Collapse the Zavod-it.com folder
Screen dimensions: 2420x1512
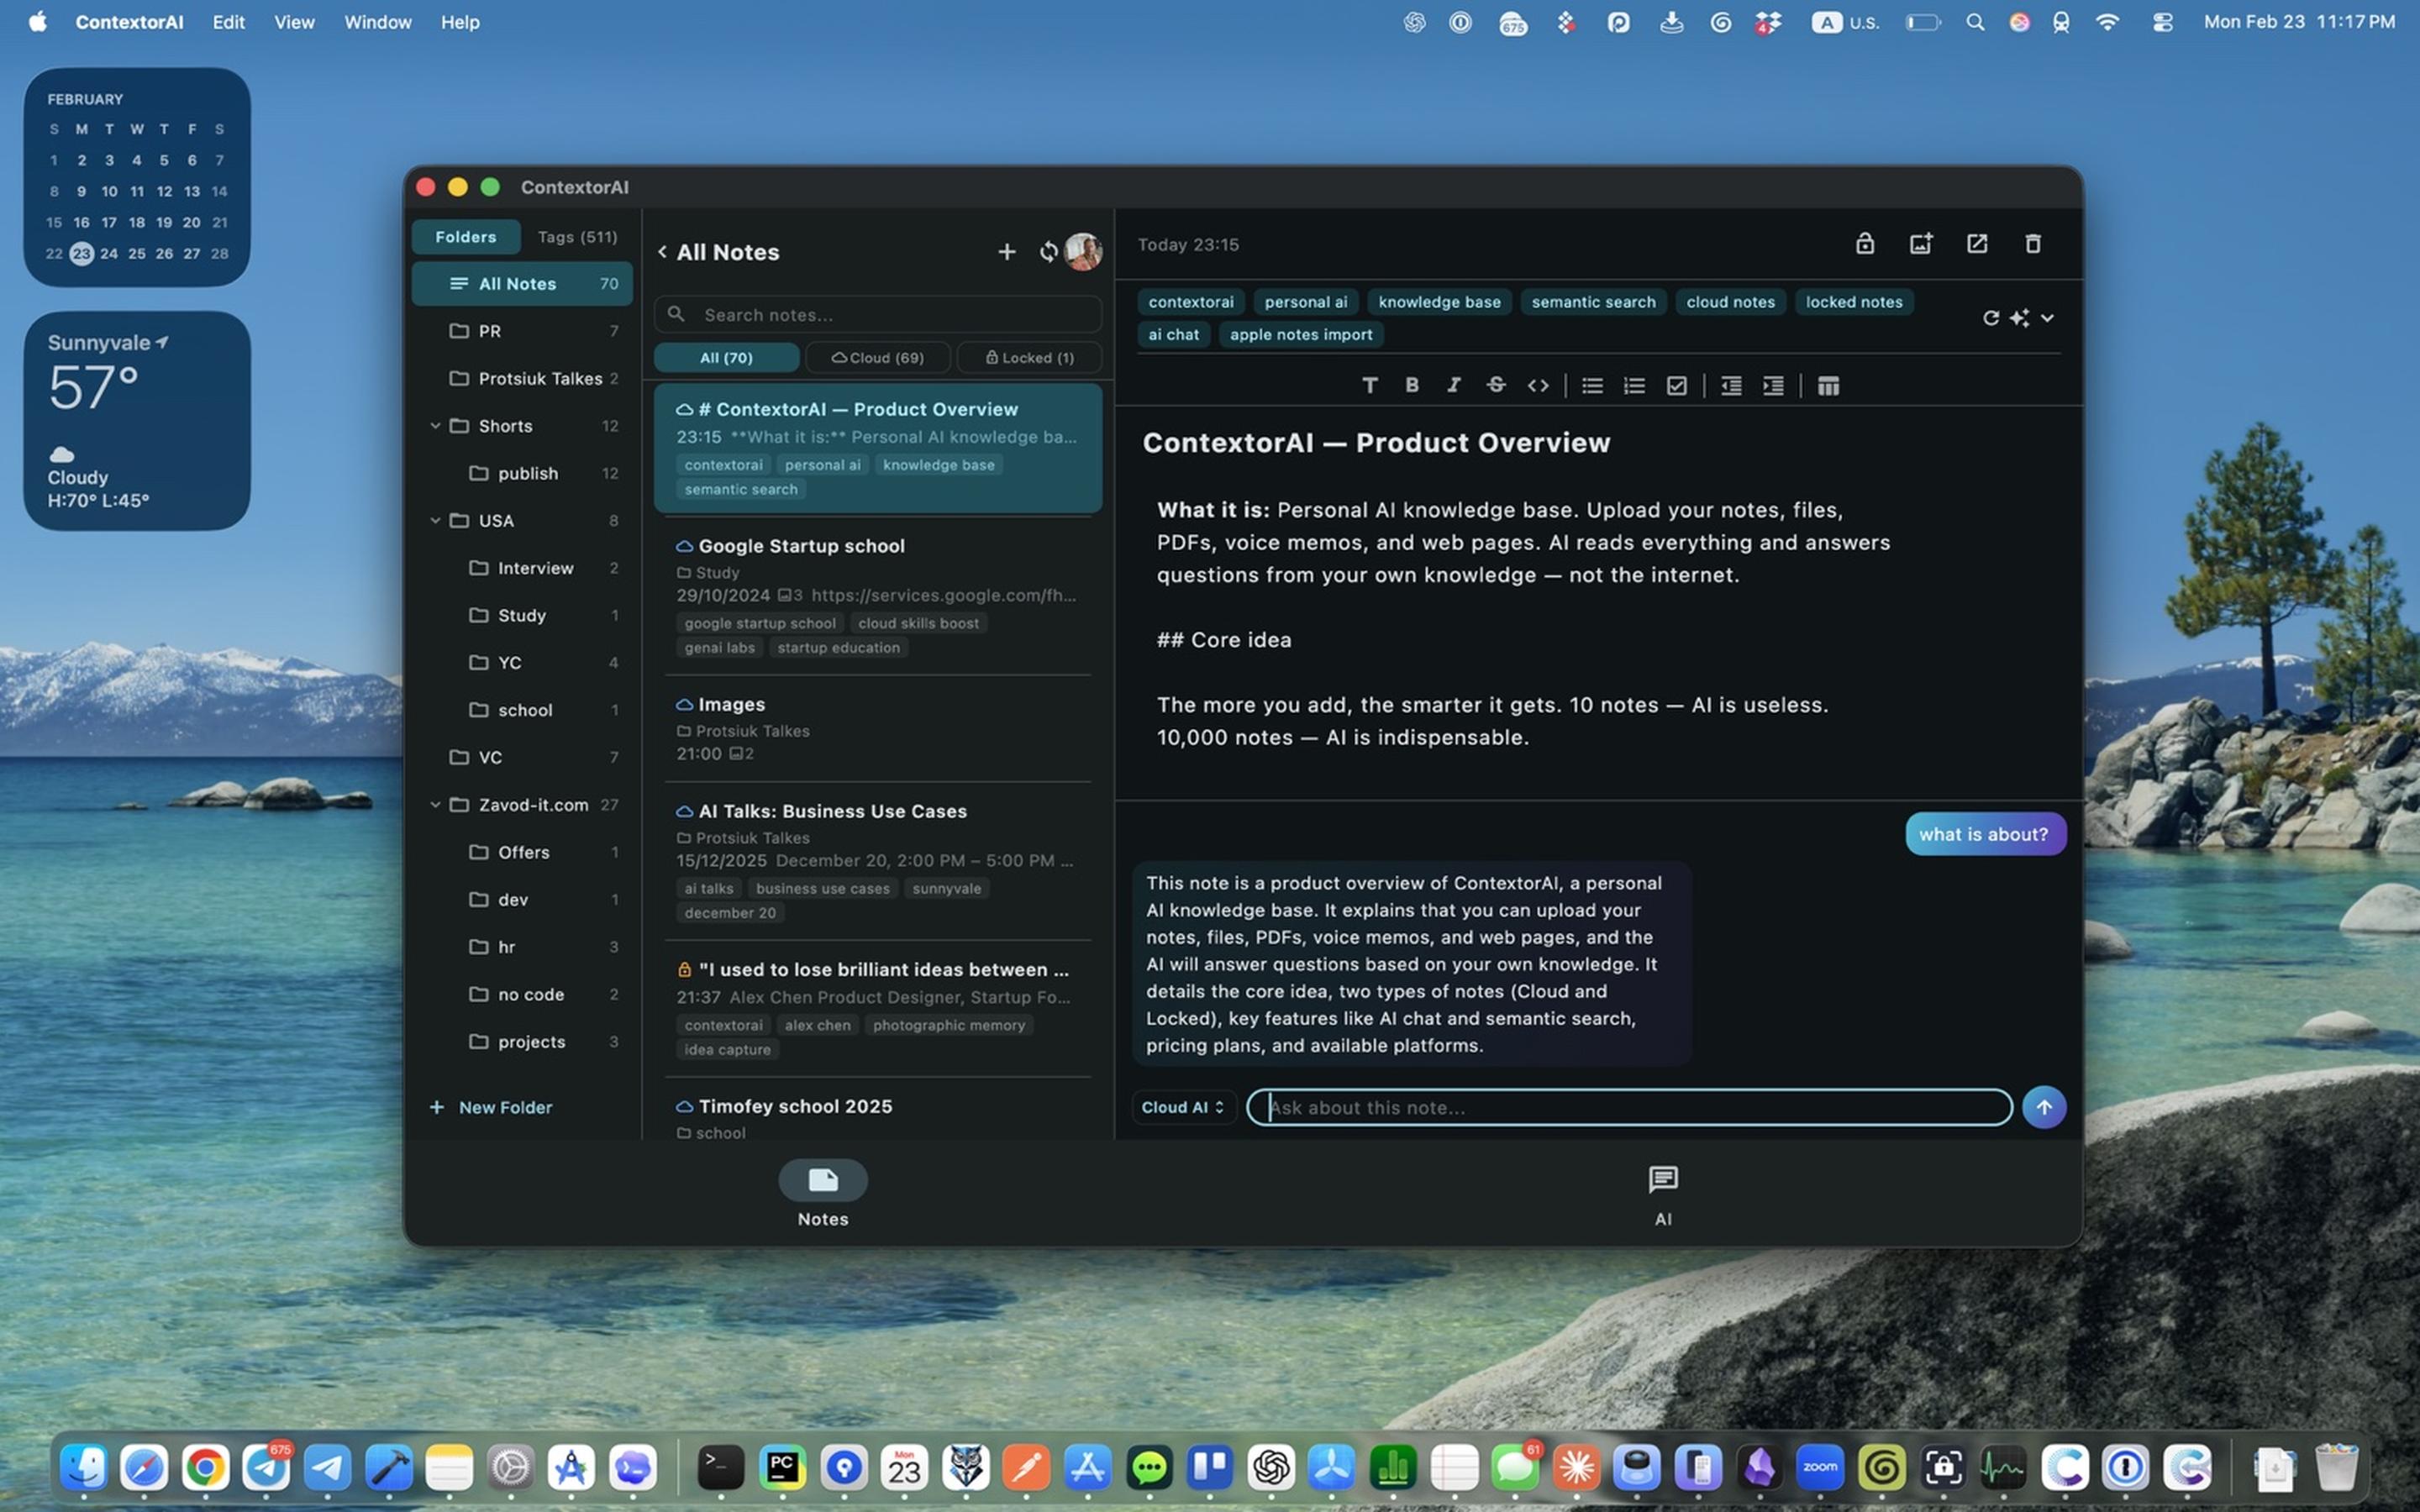tap(435, 805)
